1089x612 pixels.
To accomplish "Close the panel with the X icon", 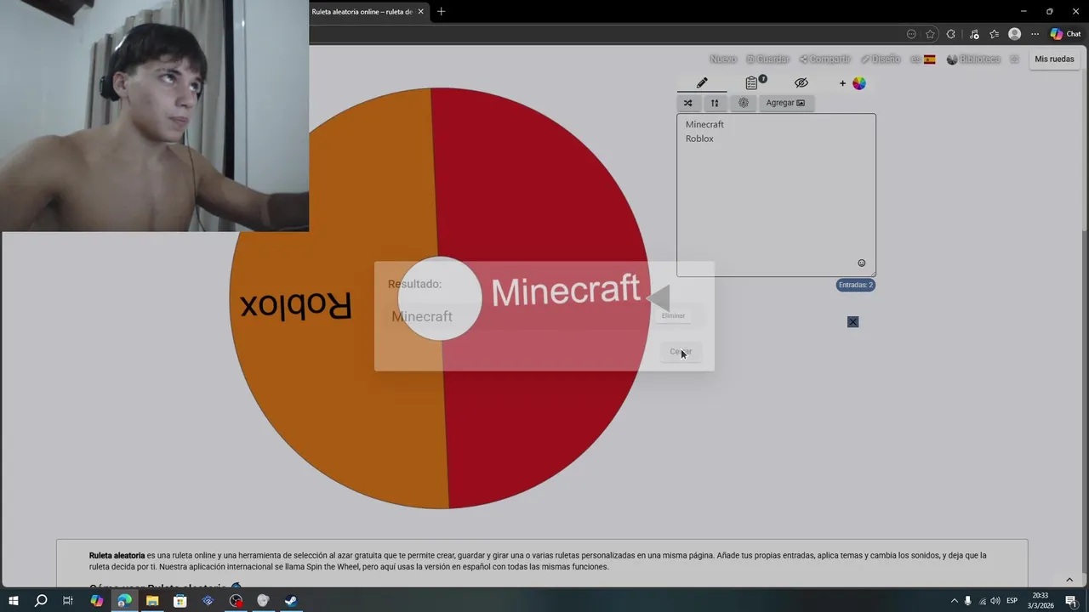I will pyautogui.click(x=852, y=321).
